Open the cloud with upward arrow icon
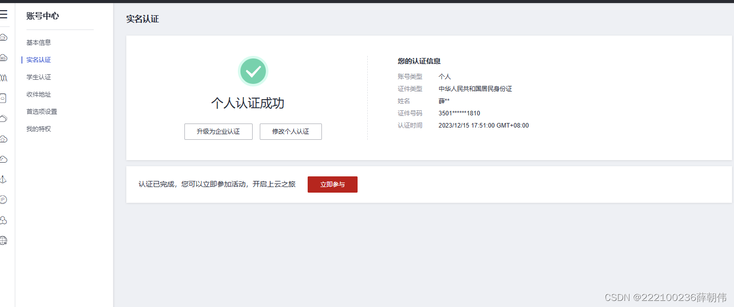The height and width of the screenshot is (307, 734). point(3,139)
